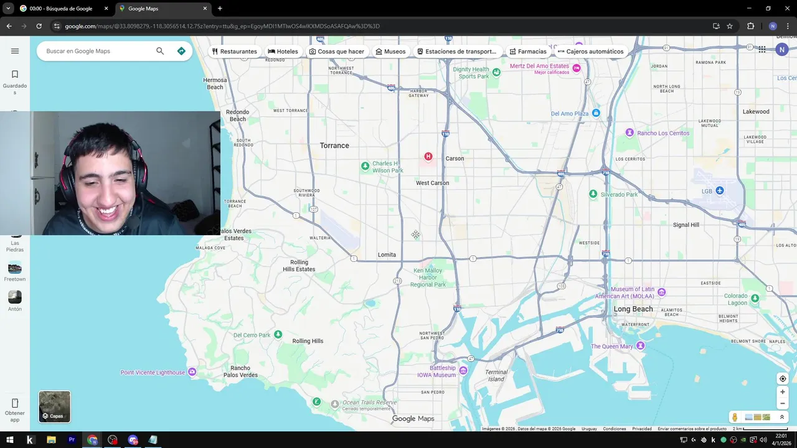Image resolution: width=797 pixels, height=448 pixels.
Task: Open recent place Freetown in sidebar
Action: point(15,272)
